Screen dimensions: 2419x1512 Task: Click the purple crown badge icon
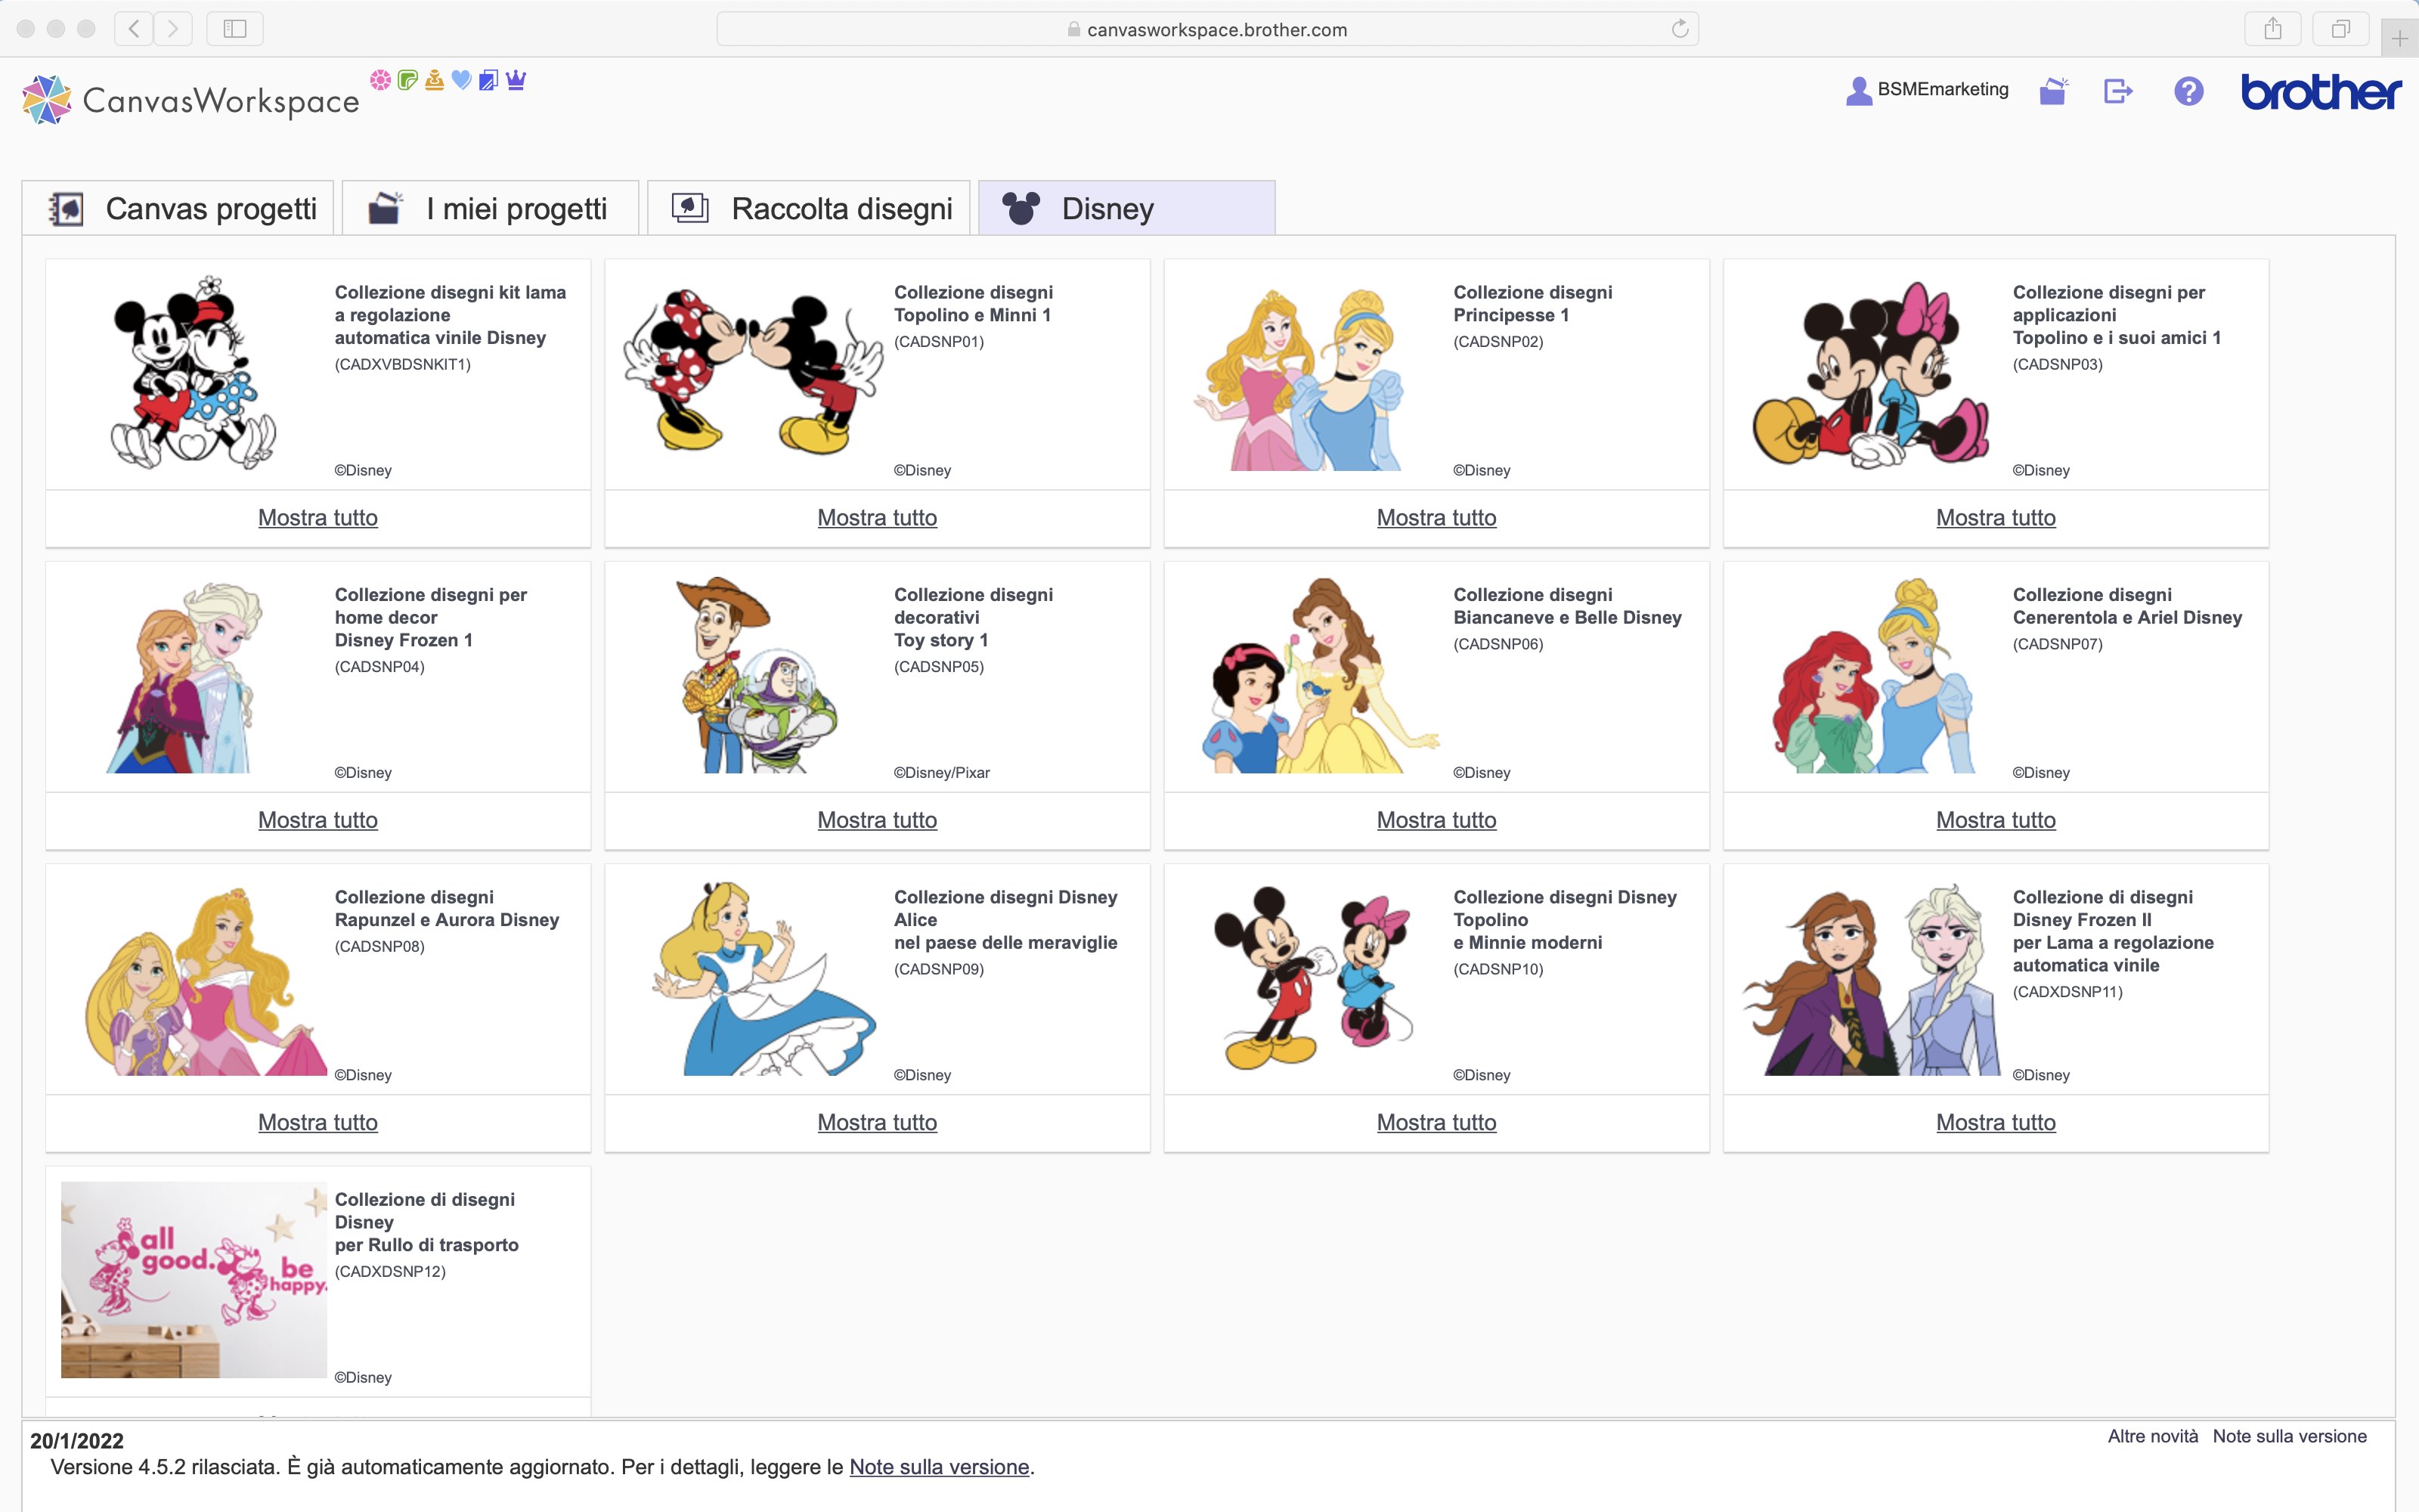[x=516, y=80]
